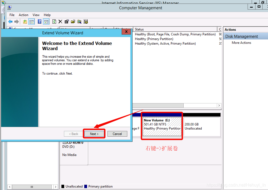Click the Properties toolbar icon
The image size is (268, 190).
pos(67,22)
